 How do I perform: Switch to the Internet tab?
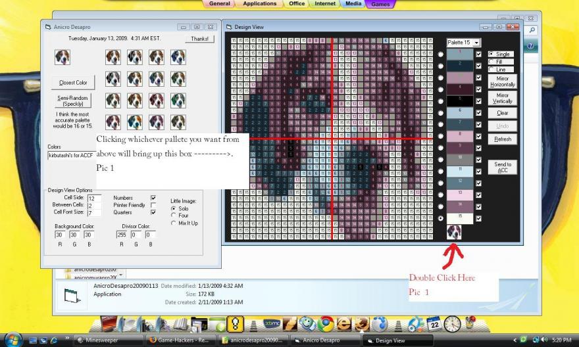tap(325, 4)
